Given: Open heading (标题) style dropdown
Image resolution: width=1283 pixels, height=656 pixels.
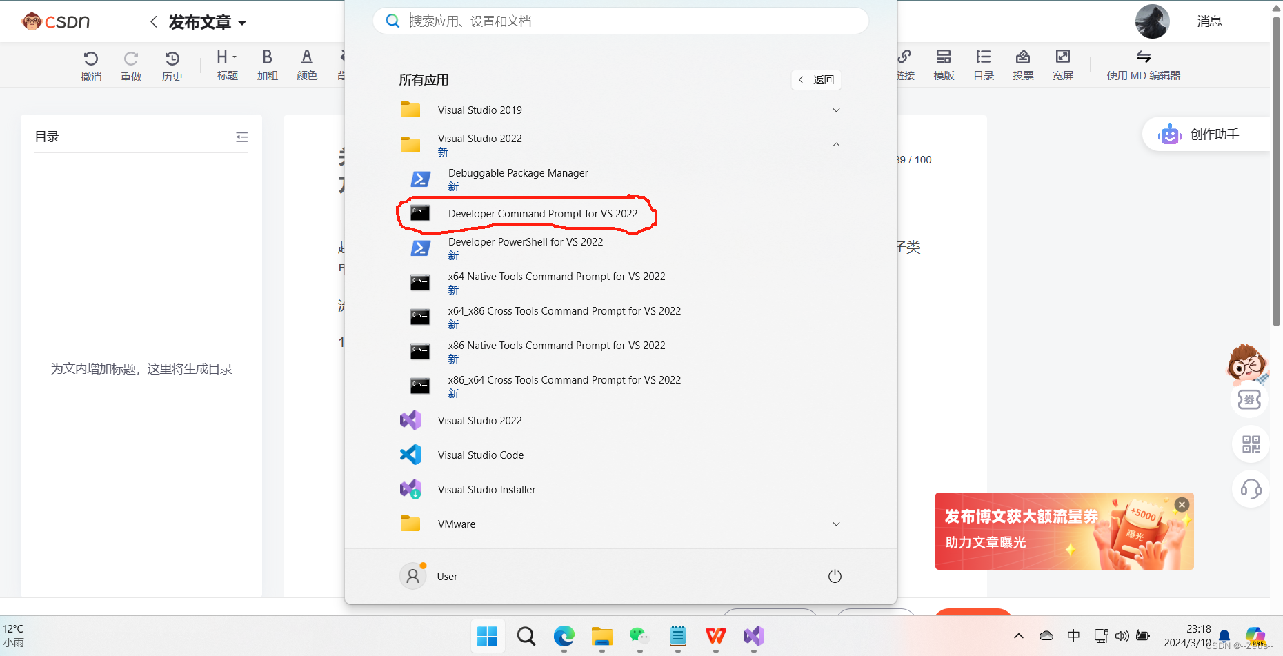Looking at the screenshot, I should tap(227, 66).
